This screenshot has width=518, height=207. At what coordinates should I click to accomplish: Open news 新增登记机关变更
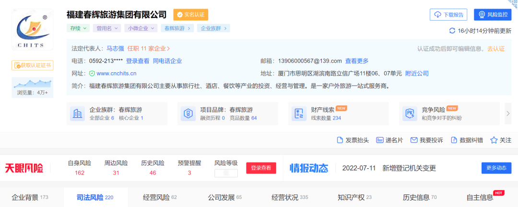pyautogui.click(x=409, y=168)
